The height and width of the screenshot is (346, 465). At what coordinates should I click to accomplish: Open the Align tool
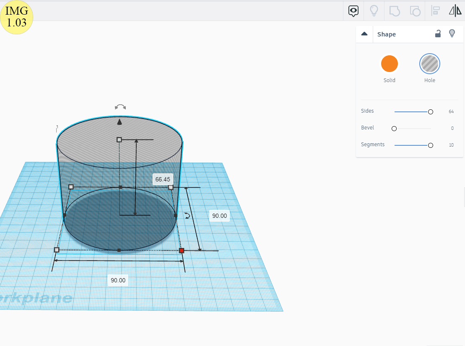click(x=435, y=11)
